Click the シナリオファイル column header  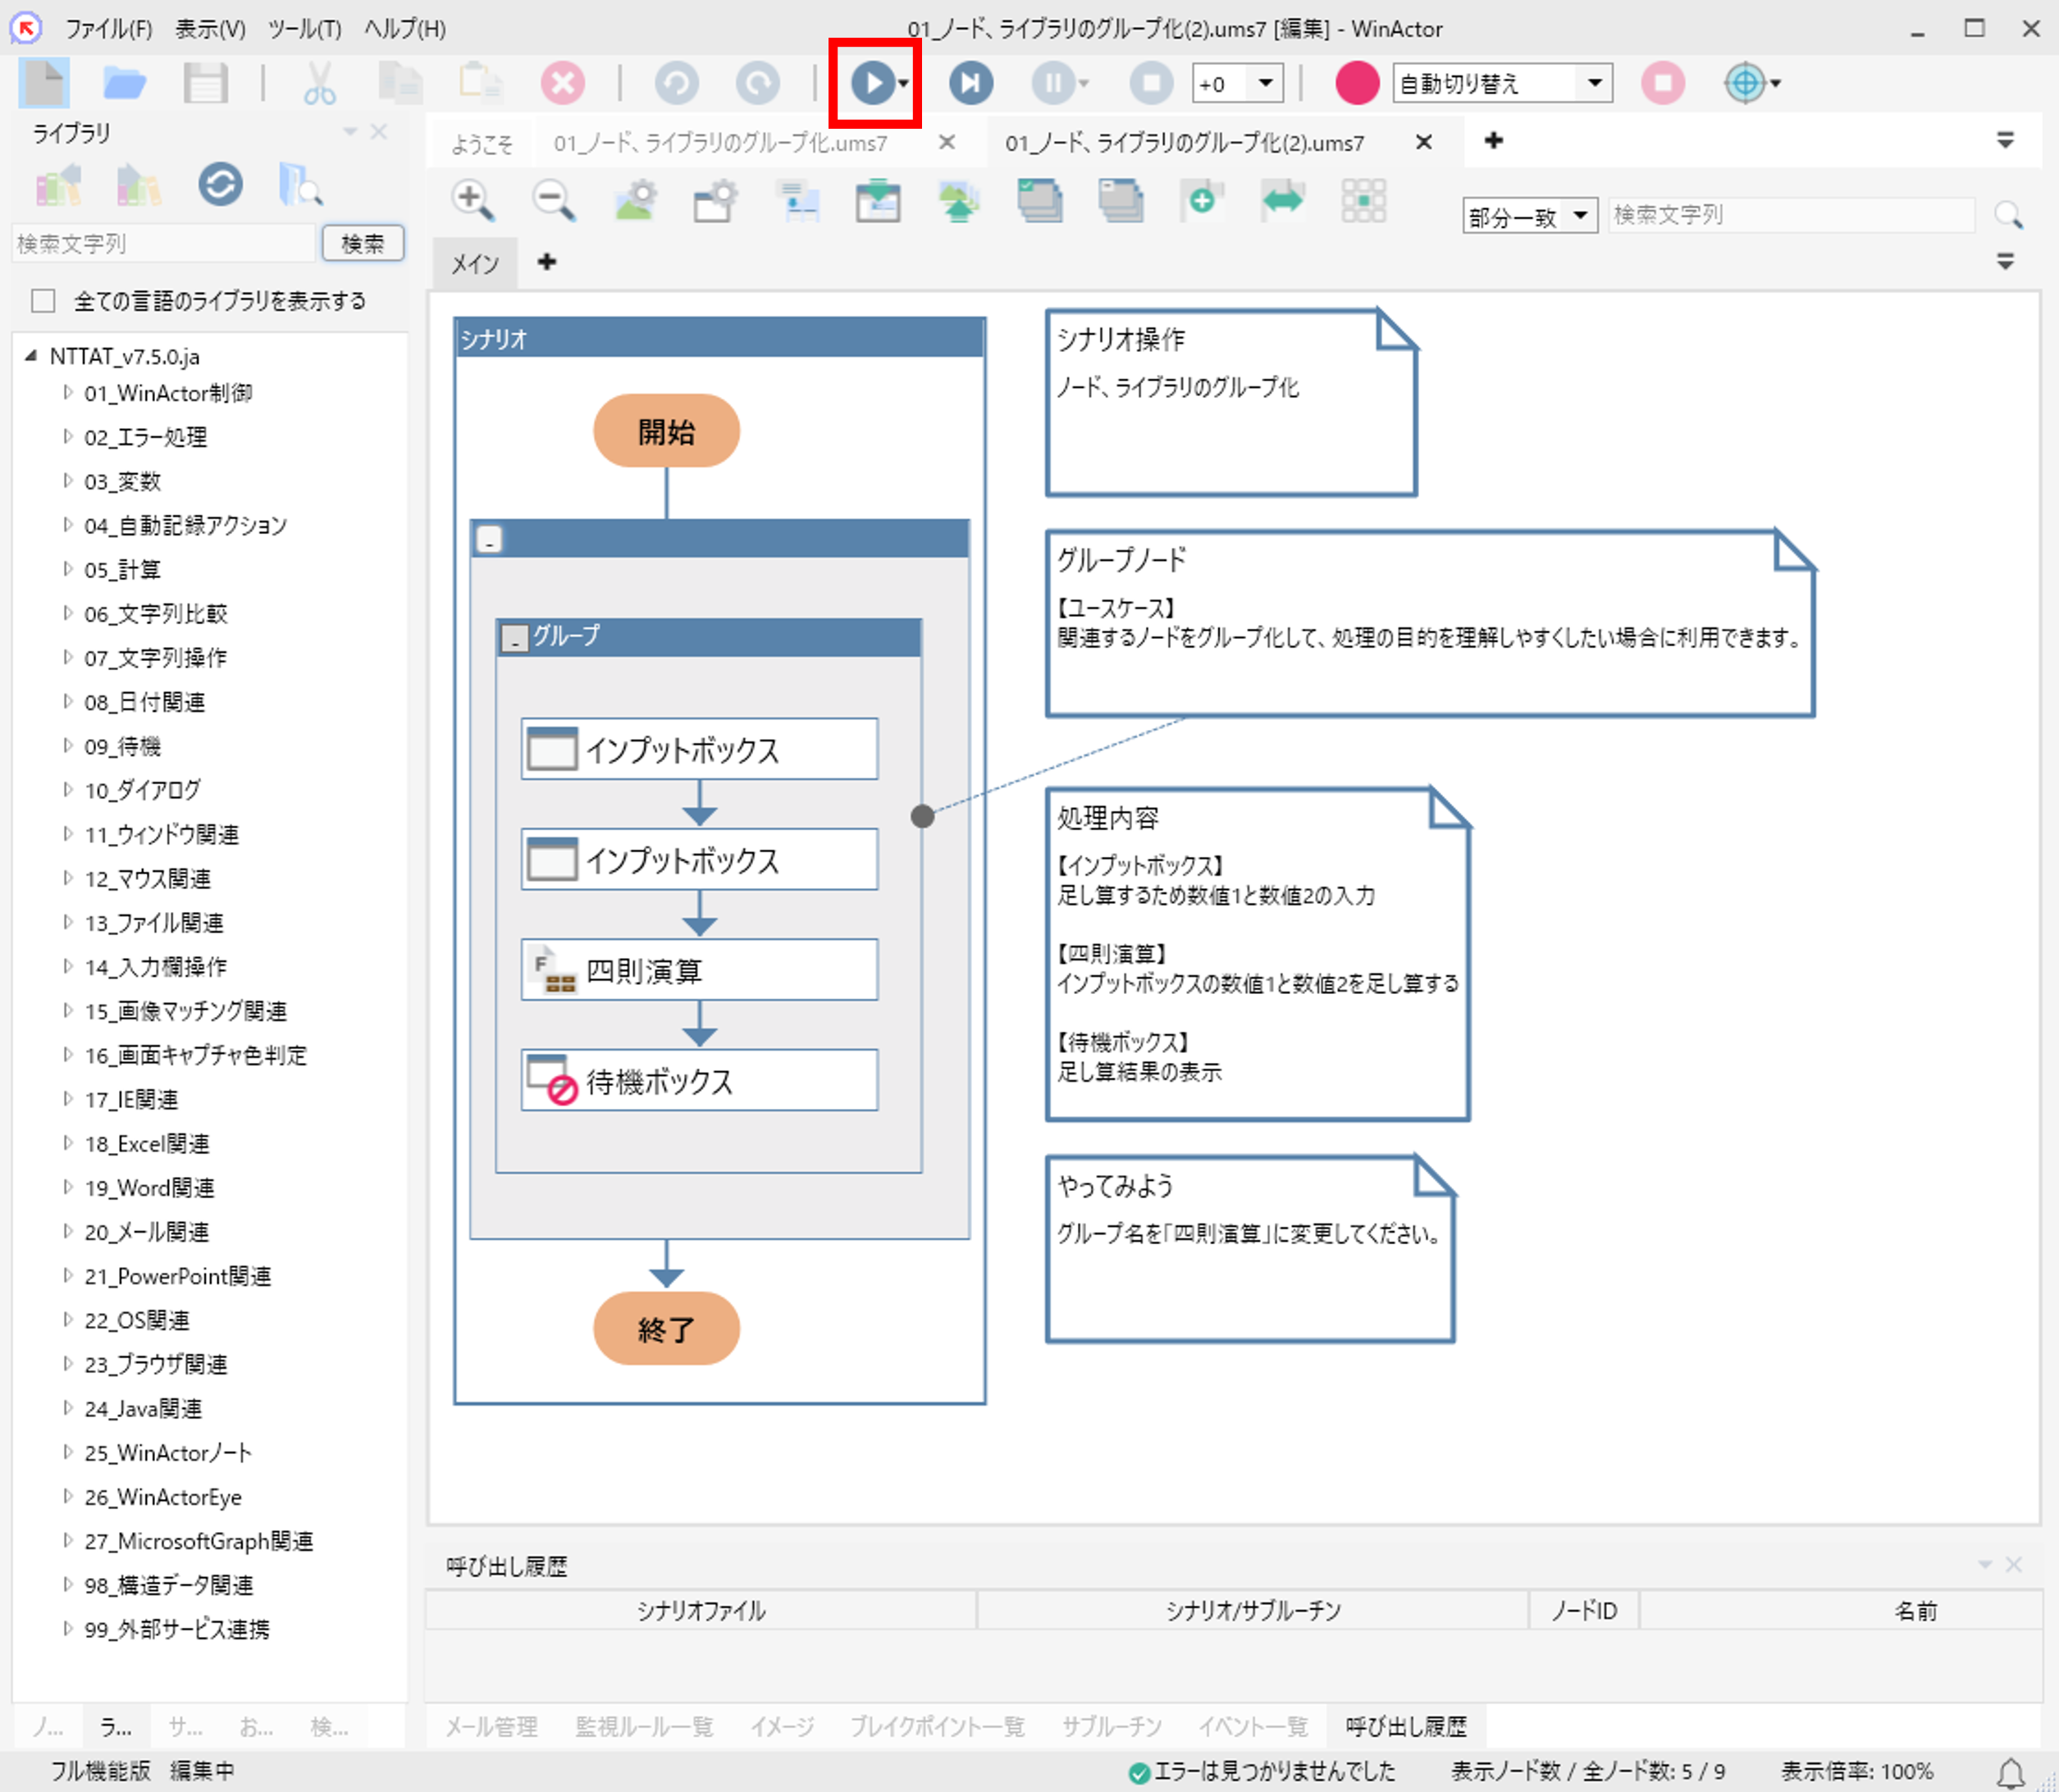[x=701, y=1610]
